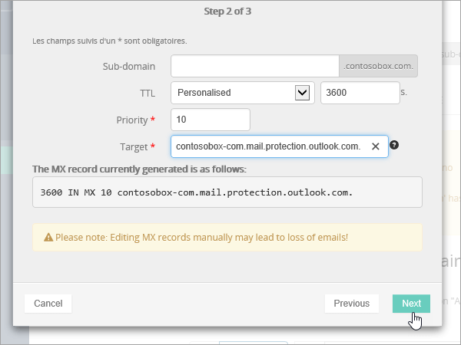Click the Target required label
Screen dimensions: 461x345
[137, 146]
